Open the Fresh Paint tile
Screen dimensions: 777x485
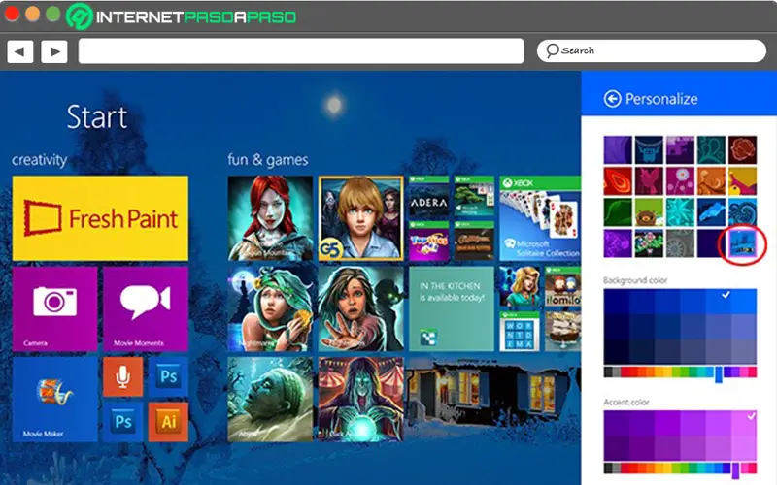[100, 218]
